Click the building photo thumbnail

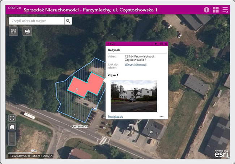click(133, 96)
